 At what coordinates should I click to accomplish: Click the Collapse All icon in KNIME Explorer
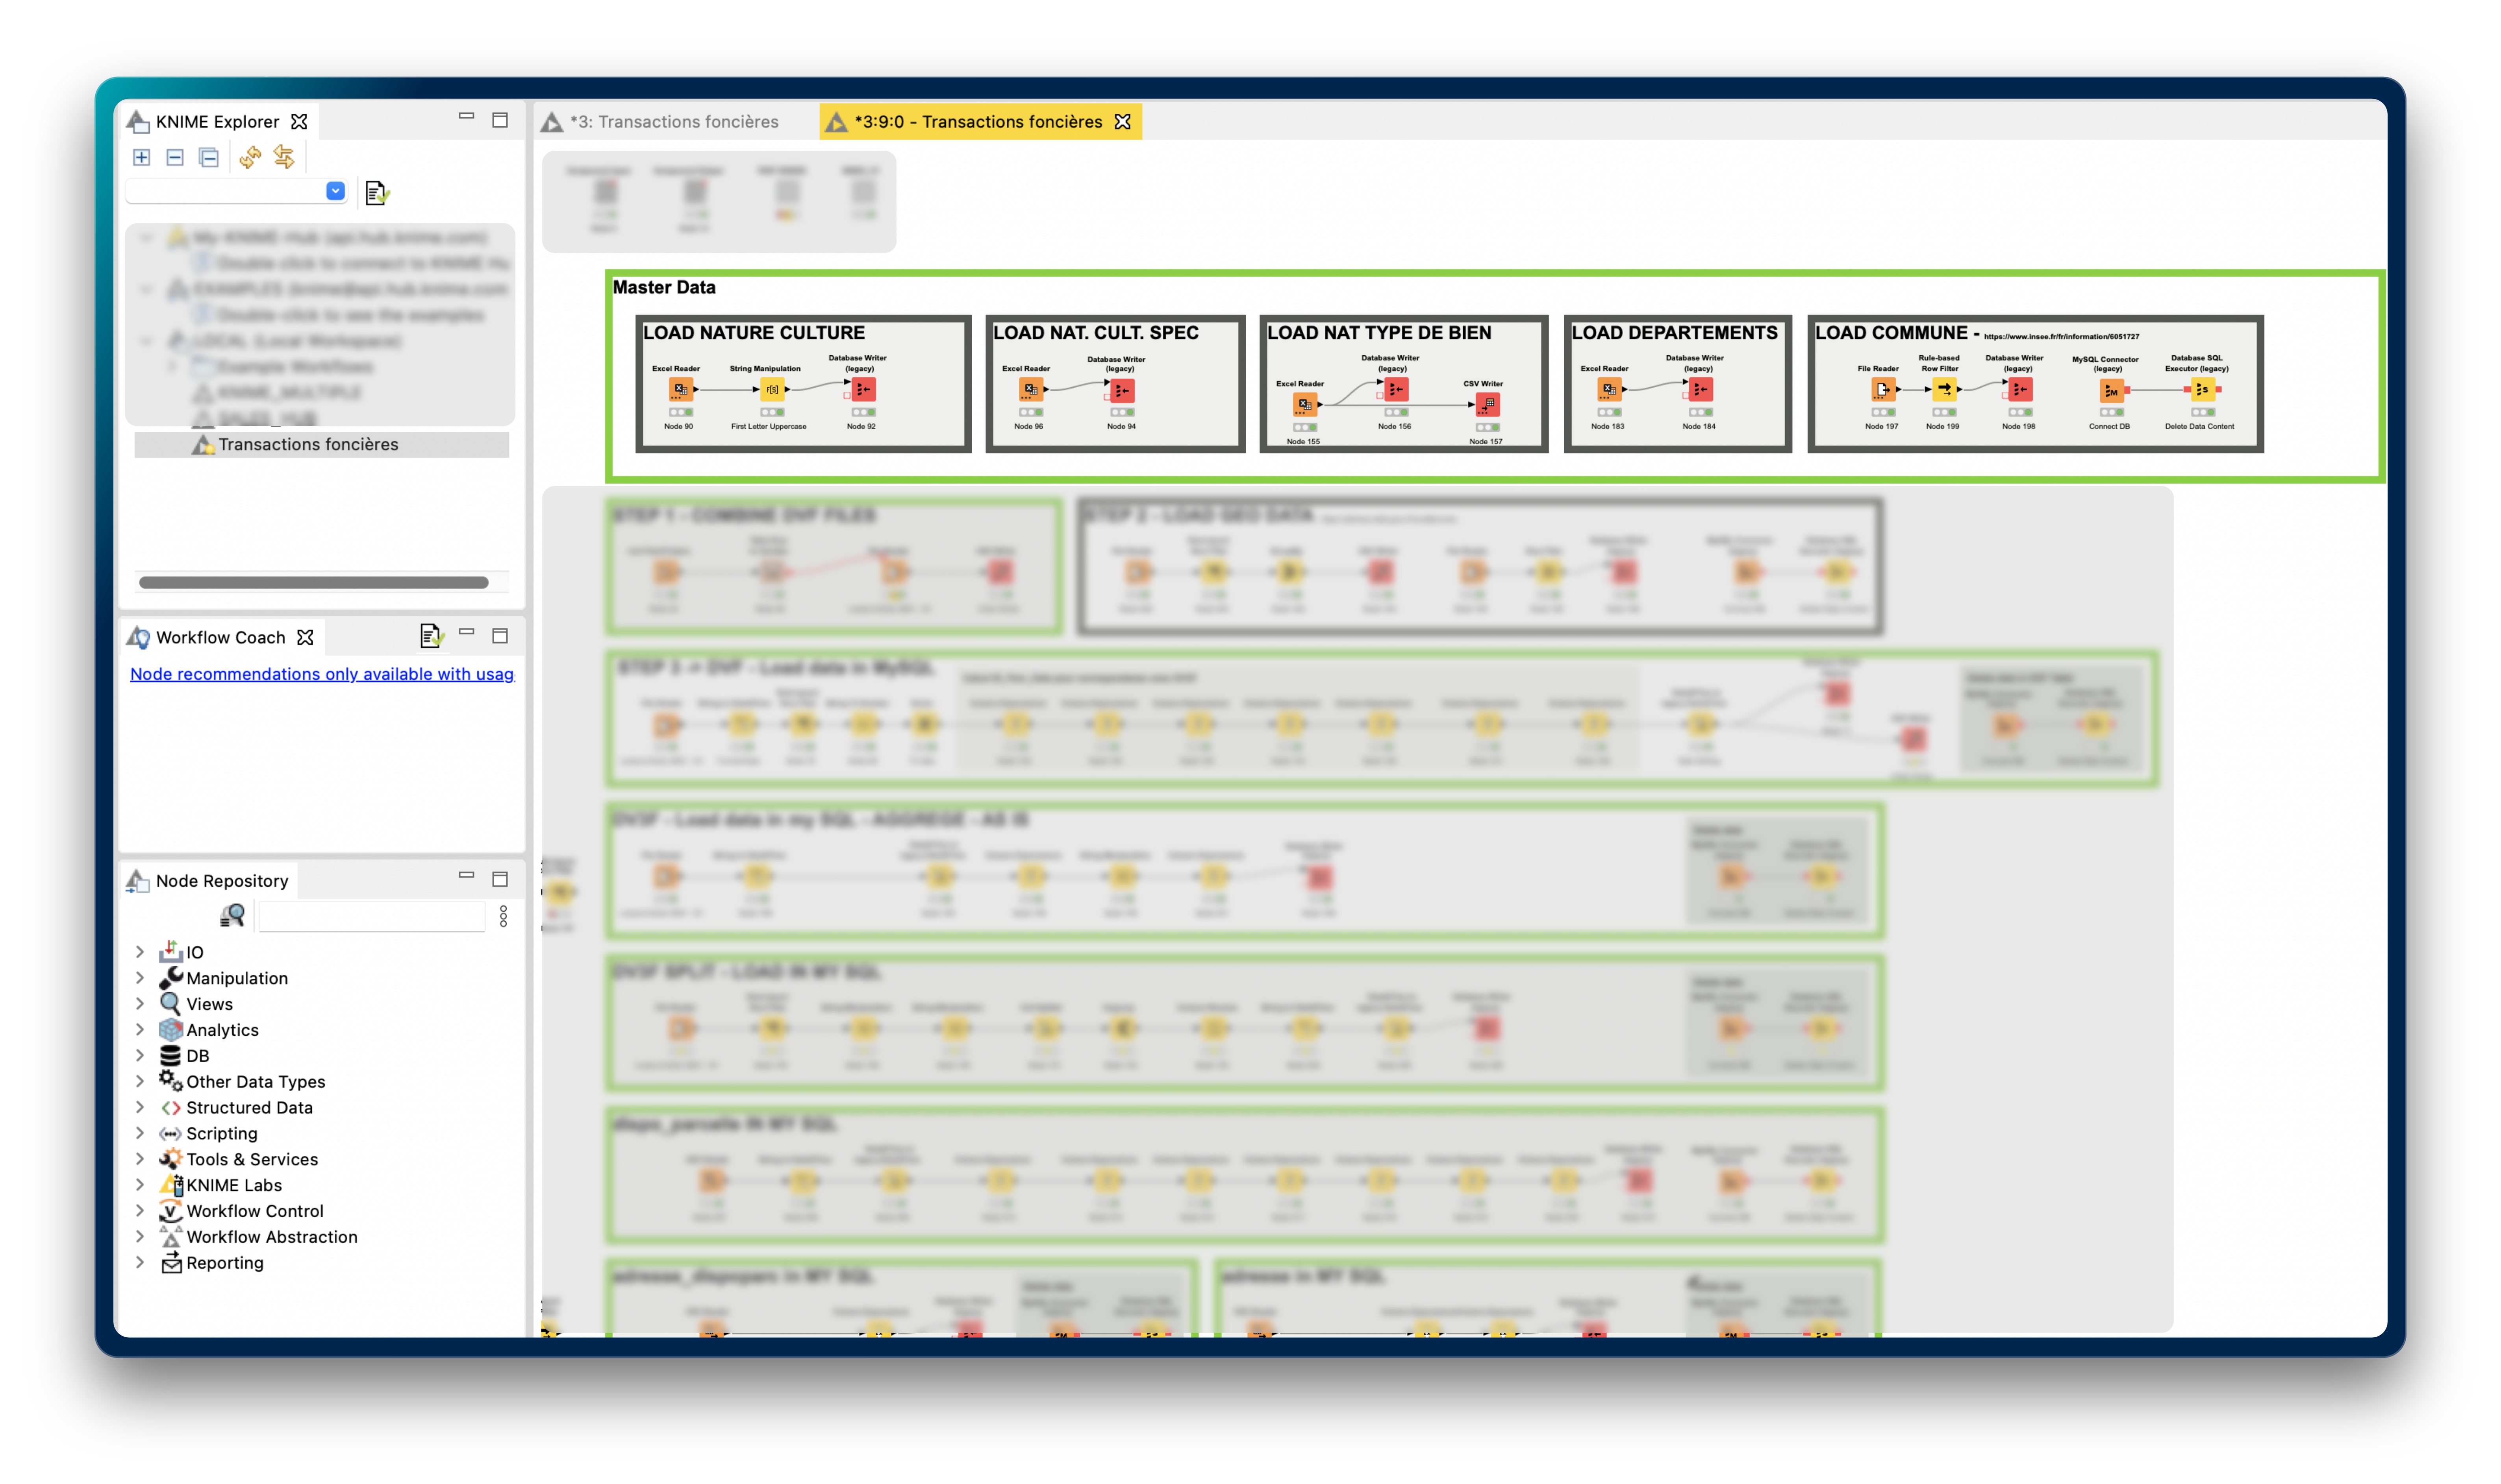pyautogui.click(x=209, y=157)
